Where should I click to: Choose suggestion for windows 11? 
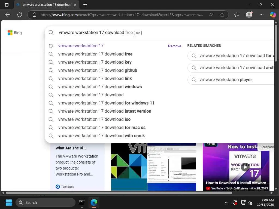(106, 103)
